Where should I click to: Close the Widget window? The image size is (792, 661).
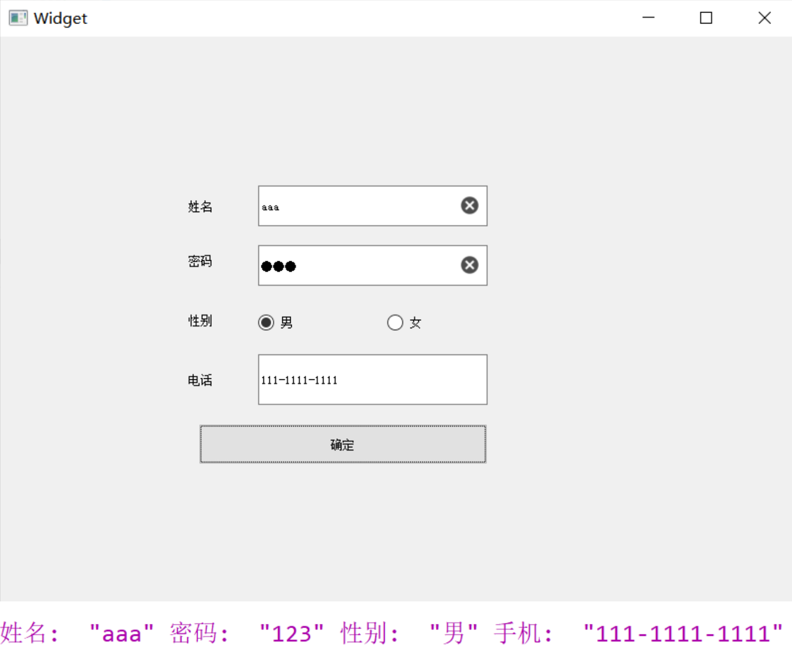pos(764,18)
